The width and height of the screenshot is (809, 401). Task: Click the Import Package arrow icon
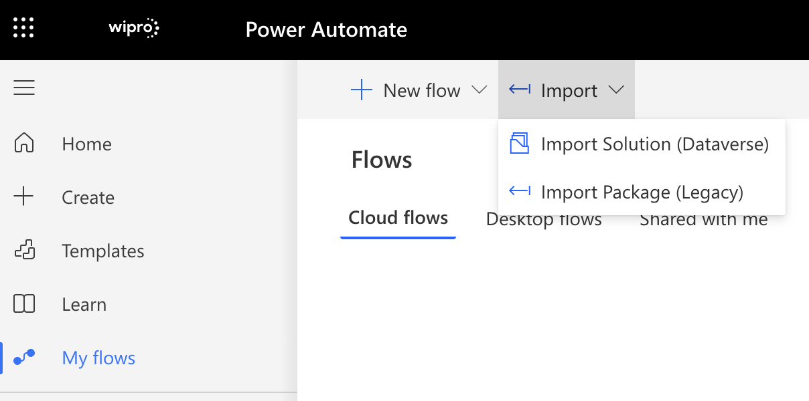click(x=520, y=191)
